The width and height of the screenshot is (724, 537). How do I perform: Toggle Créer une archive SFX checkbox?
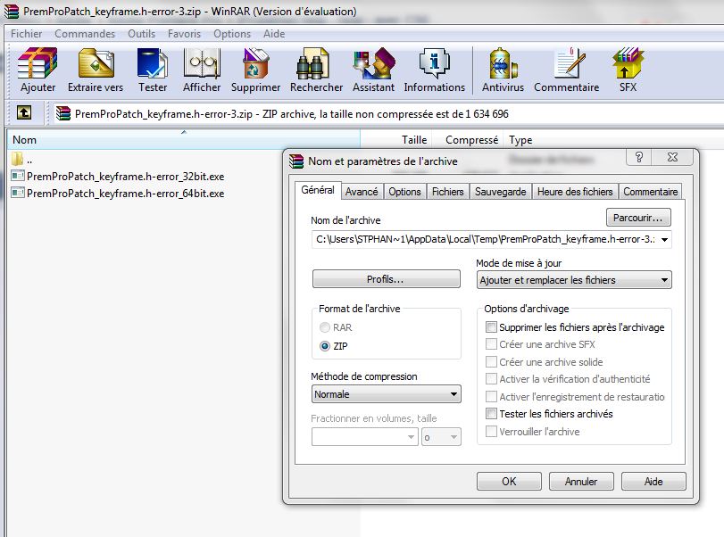pyautogui.click(x=491, y=344)
